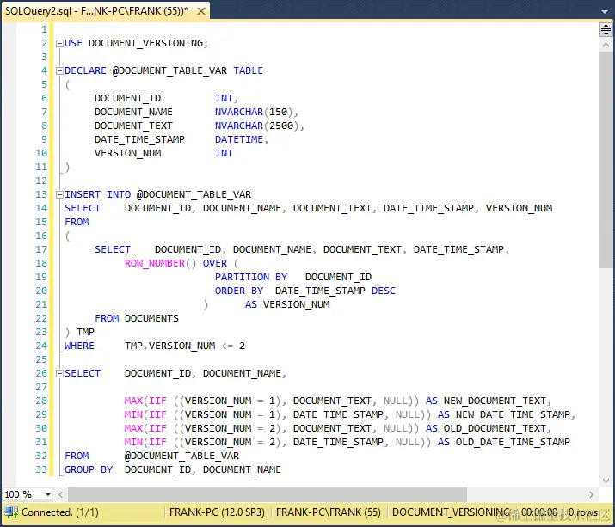Viewport: 615px width, 527px height.
Task: Click DOCUMENT_ID column on line 6
Action: coord(127,98)
